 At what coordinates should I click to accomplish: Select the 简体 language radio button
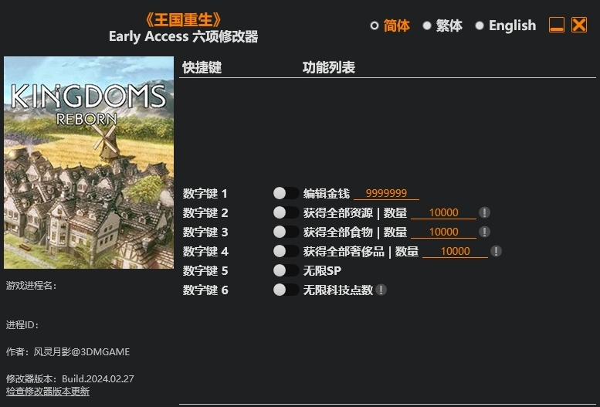coord(375,25)
